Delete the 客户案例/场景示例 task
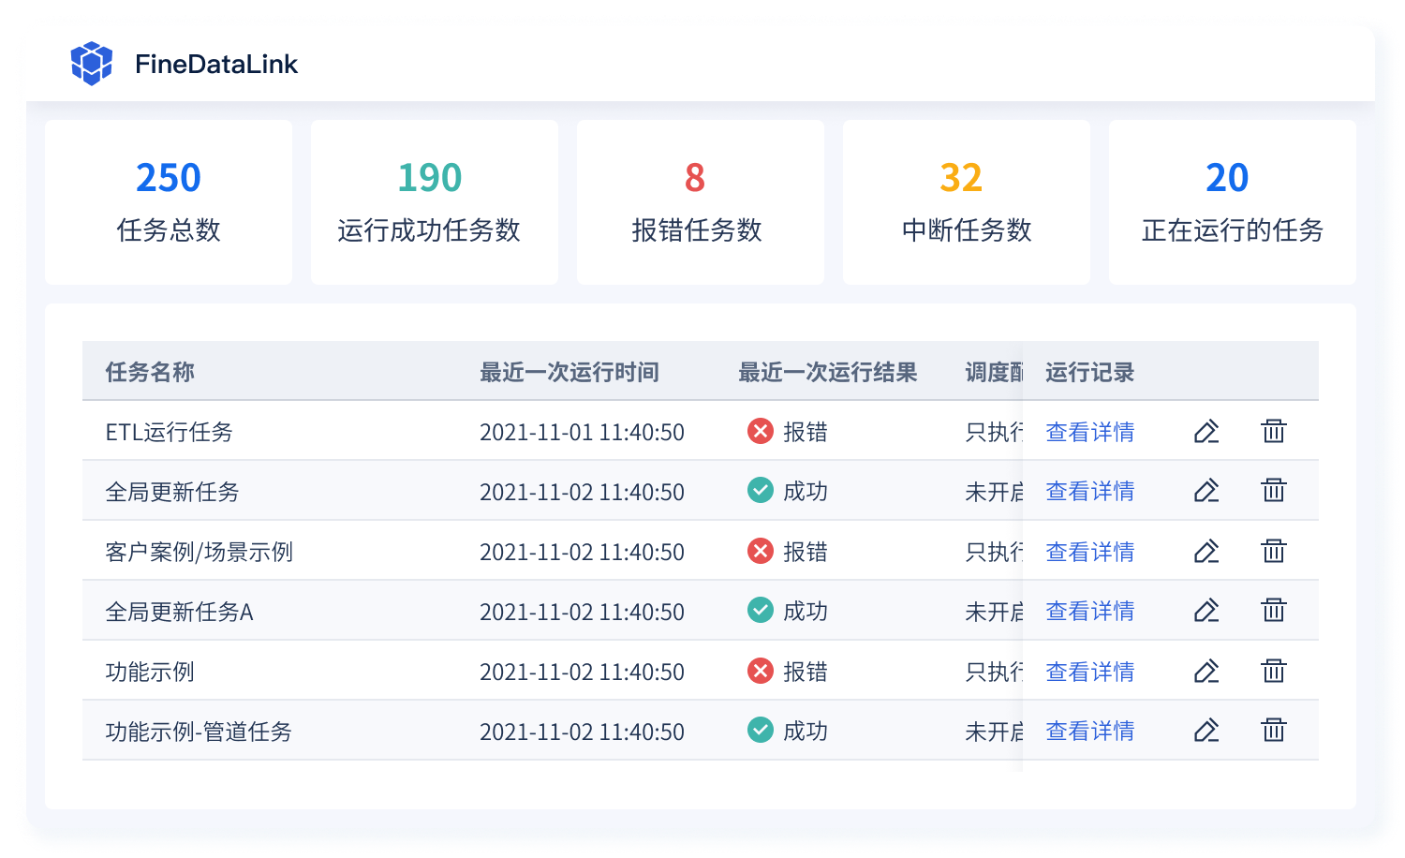 coord(1273,551)
